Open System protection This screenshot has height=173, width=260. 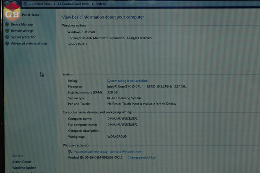point(24,37)
